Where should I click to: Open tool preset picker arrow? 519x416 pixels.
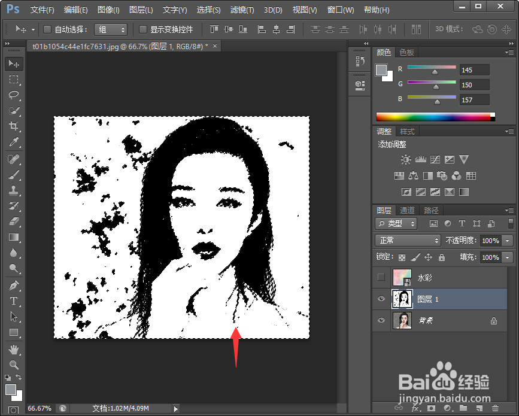tap(33, 30)
